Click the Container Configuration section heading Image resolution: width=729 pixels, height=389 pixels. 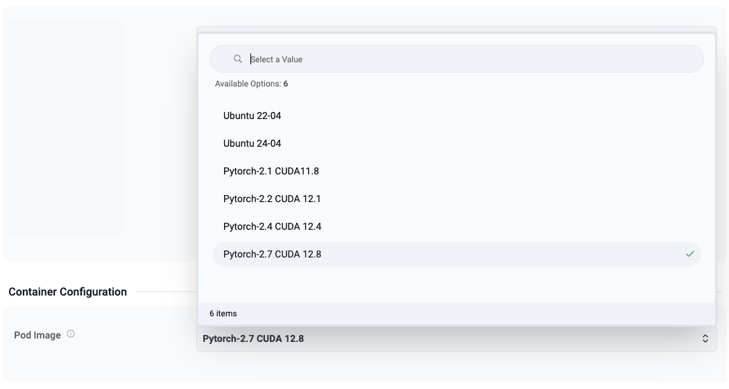[x=67, y=292]
